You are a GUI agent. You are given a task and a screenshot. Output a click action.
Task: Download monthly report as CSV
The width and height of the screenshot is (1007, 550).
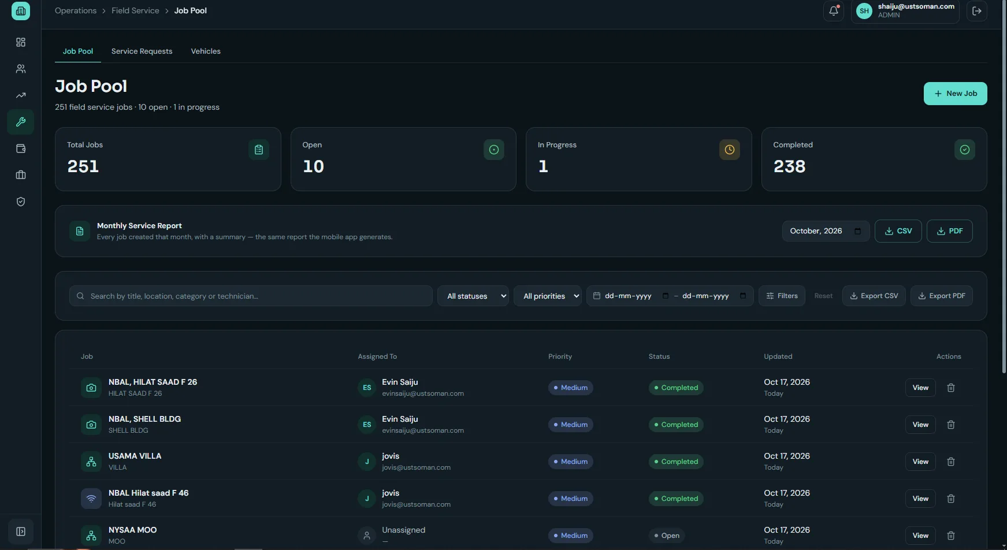pos(898,231)
